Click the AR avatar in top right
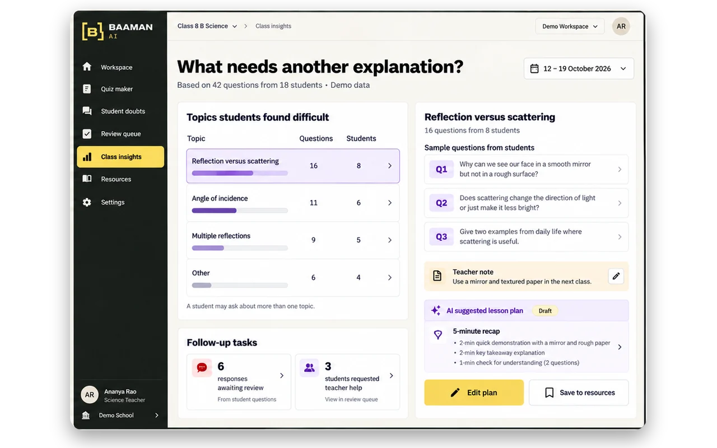The image size is (717, 448). (x=621, y=26)
